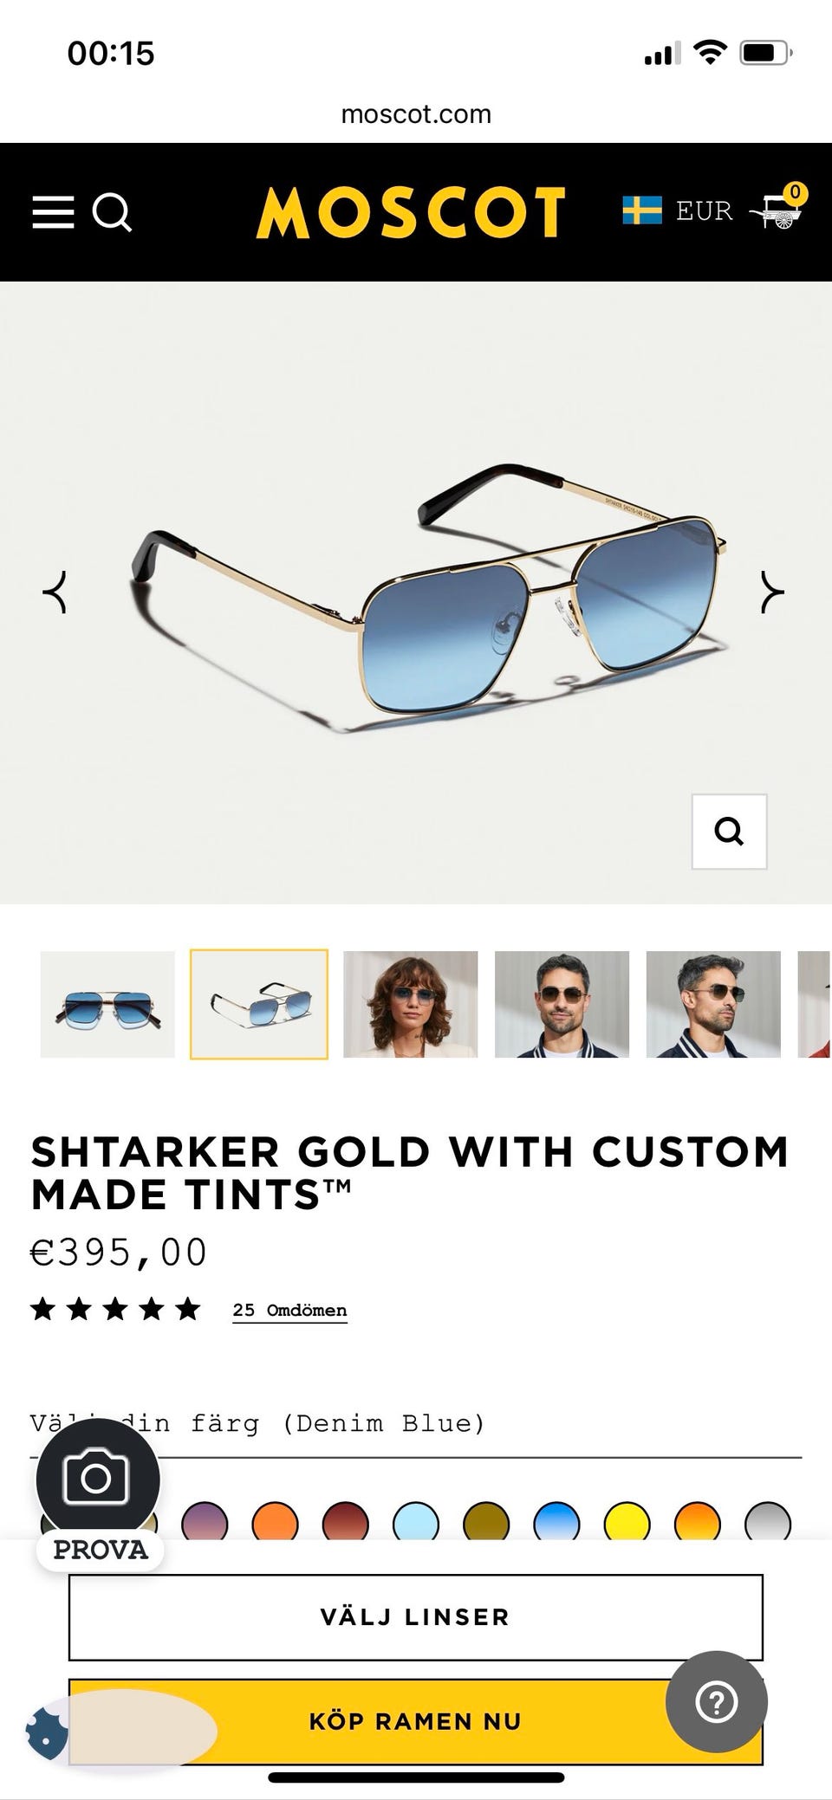Show next product image with right arrow
The image size is (832, 1800).
[772, 592]
